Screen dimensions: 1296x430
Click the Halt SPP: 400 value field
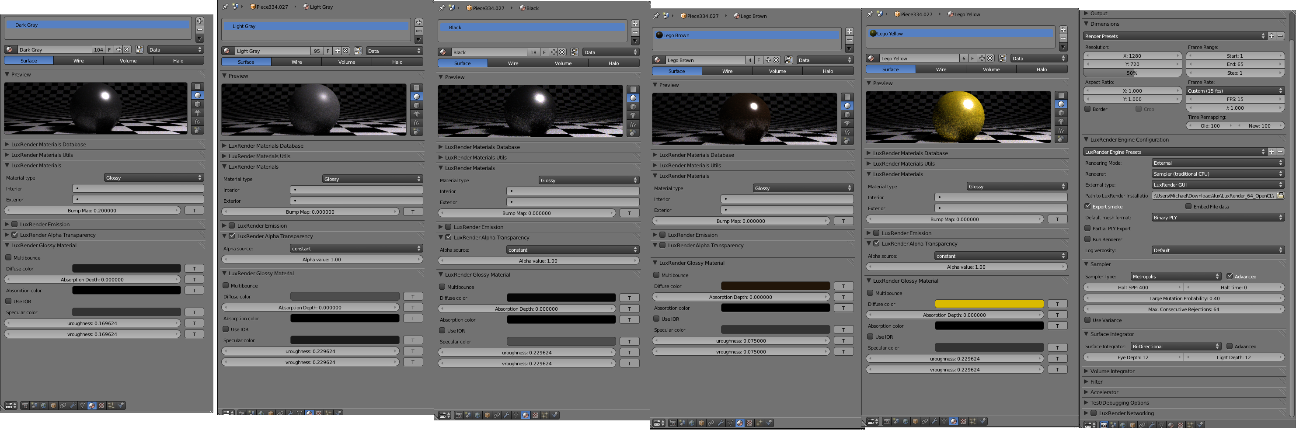click(x=1133, y=287)
